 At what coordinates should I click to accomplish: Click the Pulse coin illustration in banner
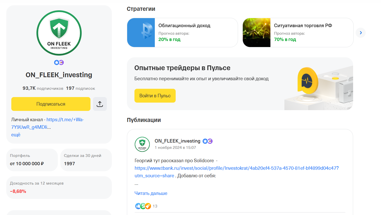tap(308, 81)
